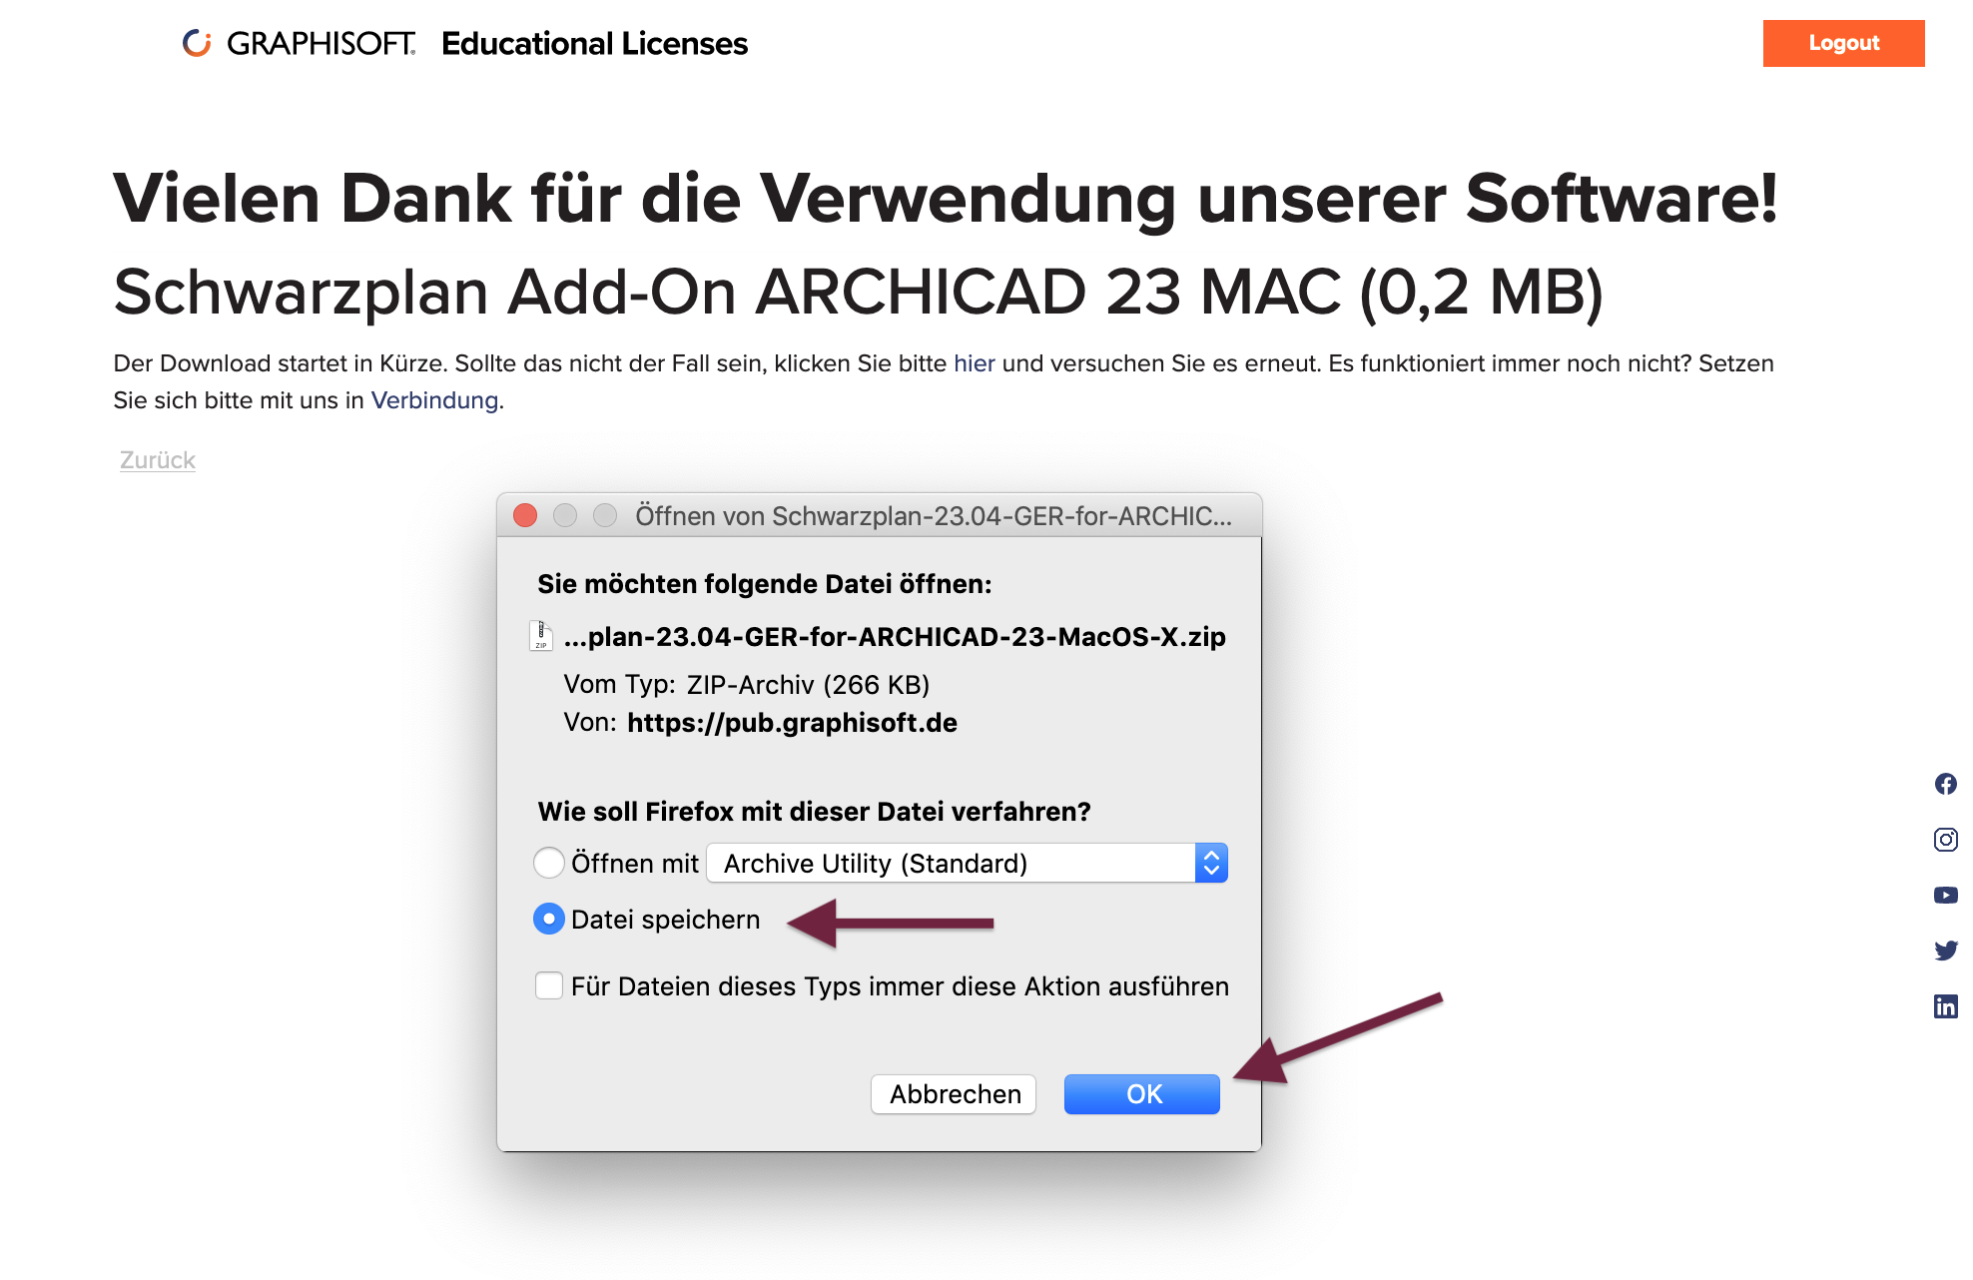This screenshot has height=1280, width=1973.
Task: Open the LinkedIn social icon
Action: [1945, 1006]
